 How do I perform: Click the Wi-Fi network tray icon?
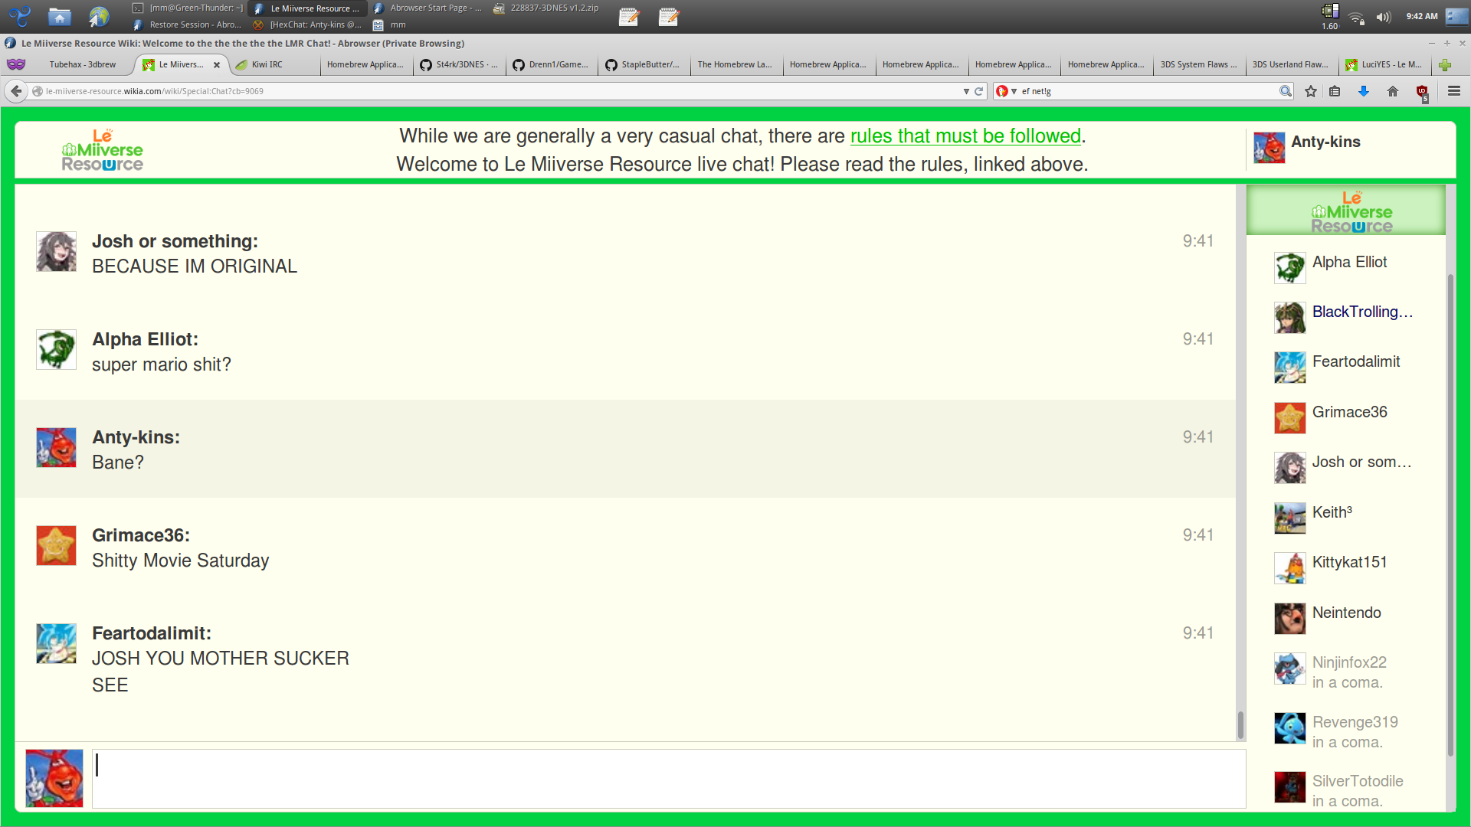click(x=1356, y=17)
